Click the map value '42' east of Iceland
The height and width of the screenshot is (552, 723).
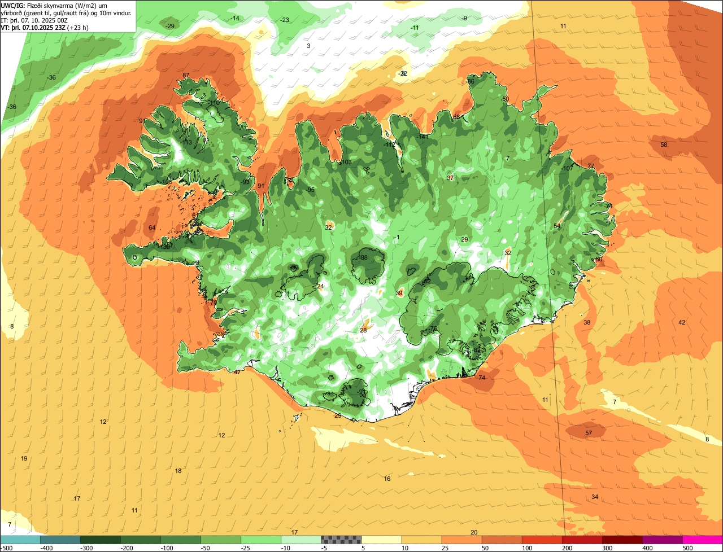pos(682,322)
